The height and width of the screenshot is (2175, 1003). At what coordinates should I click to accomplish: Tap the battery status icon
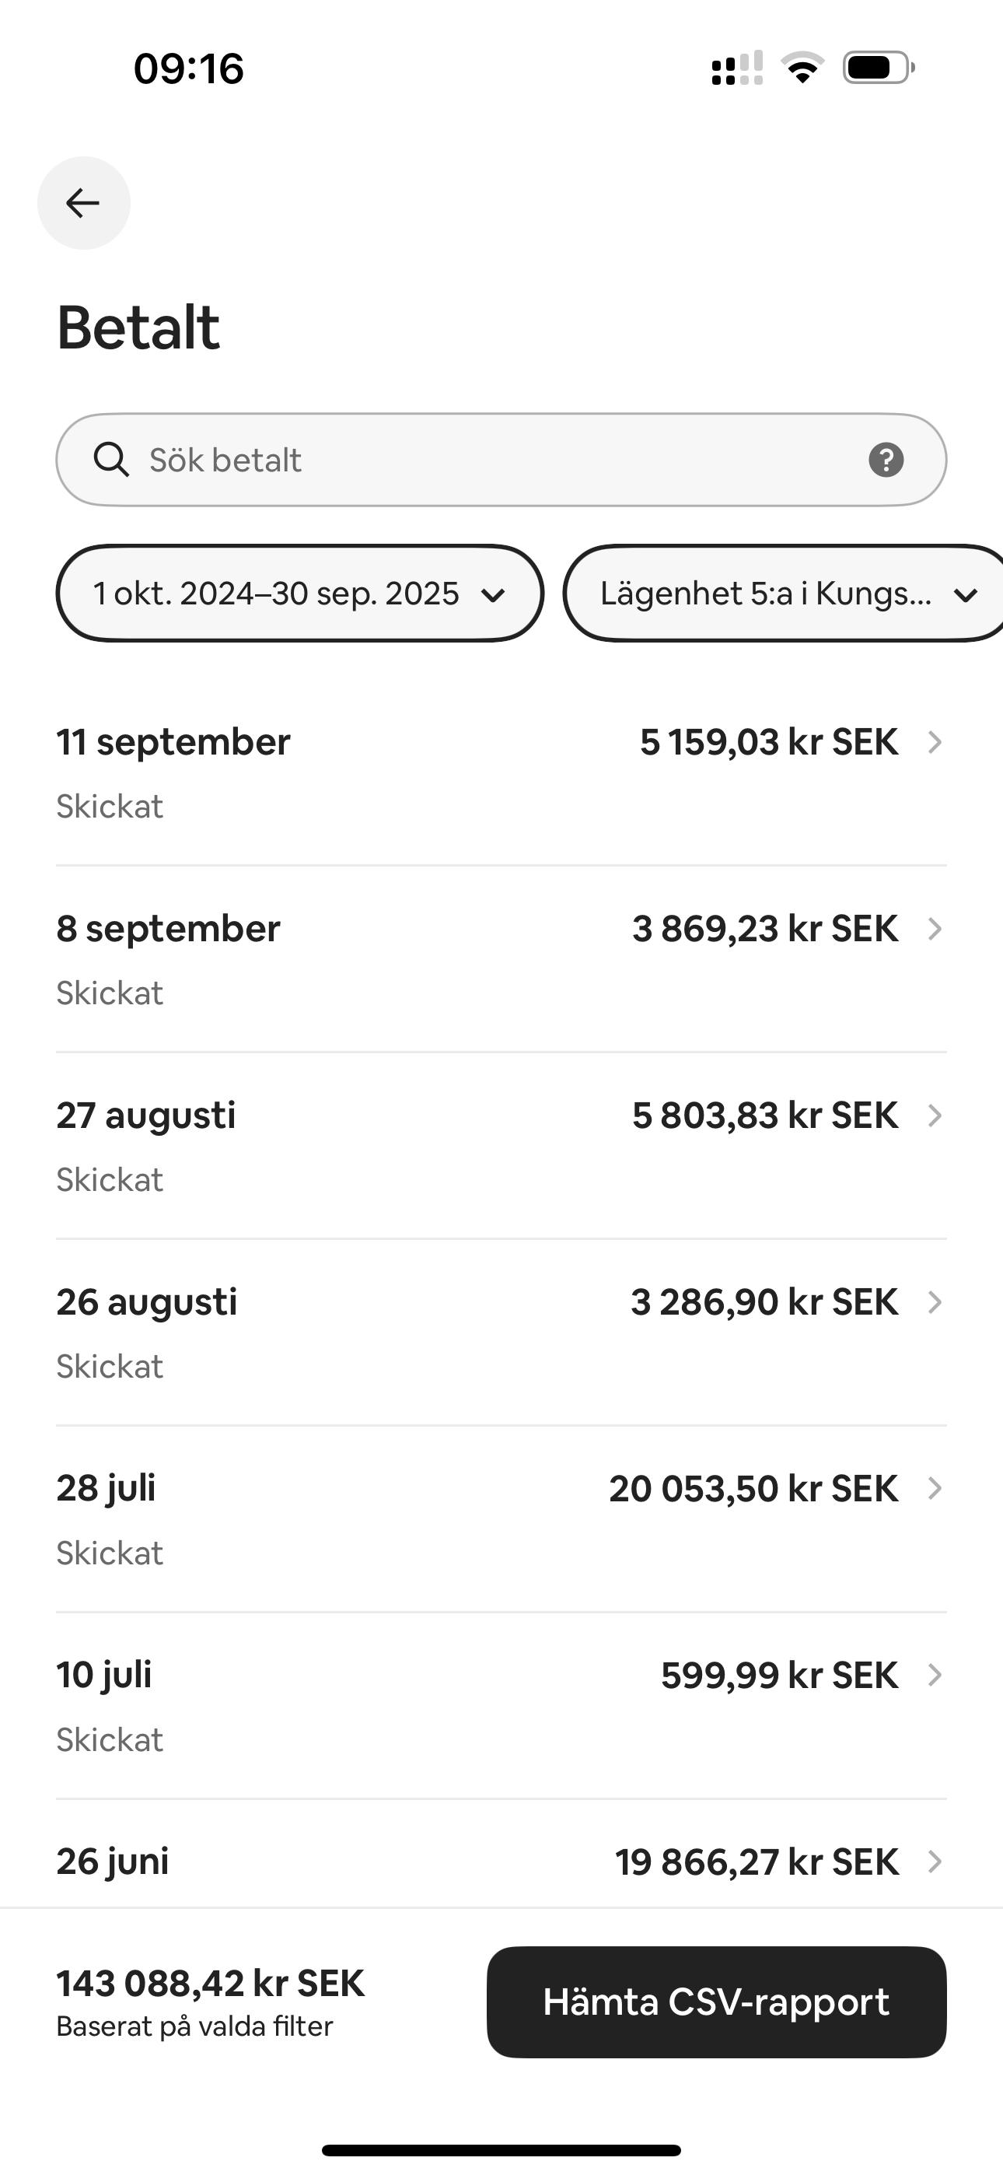878,68
